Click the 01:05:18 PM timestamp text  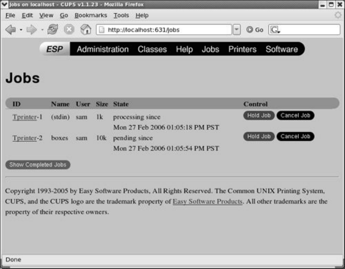[x=166, y=128]
